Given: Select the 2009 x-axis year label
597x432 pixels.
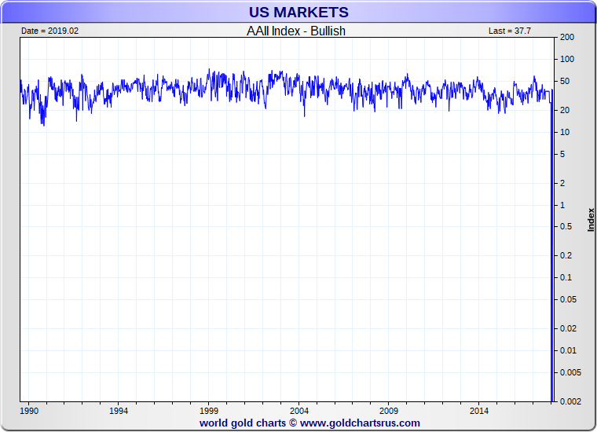Looking at the screenshot, I should tap(390, 411).
